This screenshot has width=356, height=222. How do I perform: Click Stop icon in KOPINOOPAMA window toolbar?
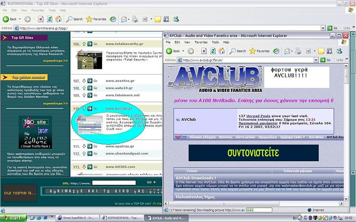pos(41,19)
